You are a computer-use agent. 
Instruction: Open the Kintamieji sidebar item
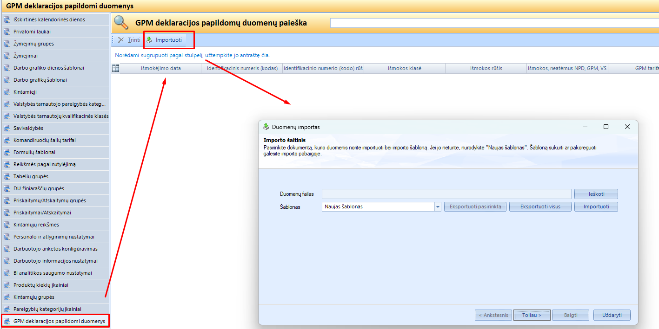pos(25,92)
